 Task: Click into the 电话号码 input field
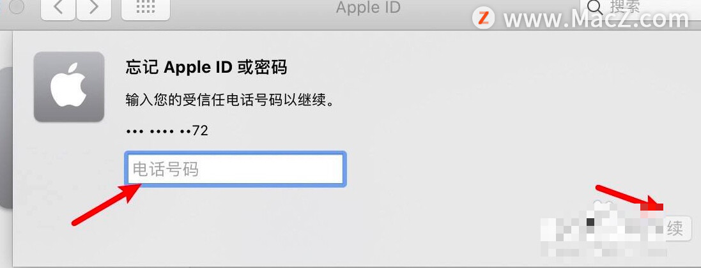pyautogui.click(x=235, y=169)
